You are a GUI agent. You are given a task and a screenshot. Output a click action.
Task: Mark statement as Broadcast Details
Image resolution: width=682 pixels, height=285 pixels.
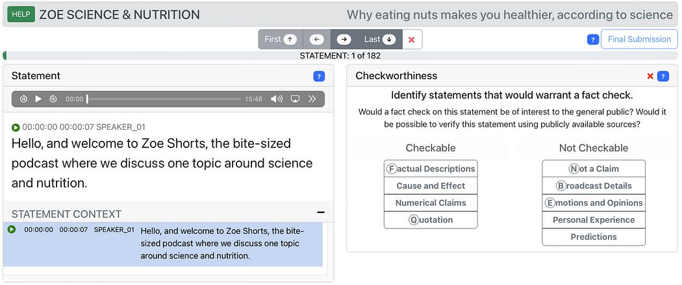(594, 186)
